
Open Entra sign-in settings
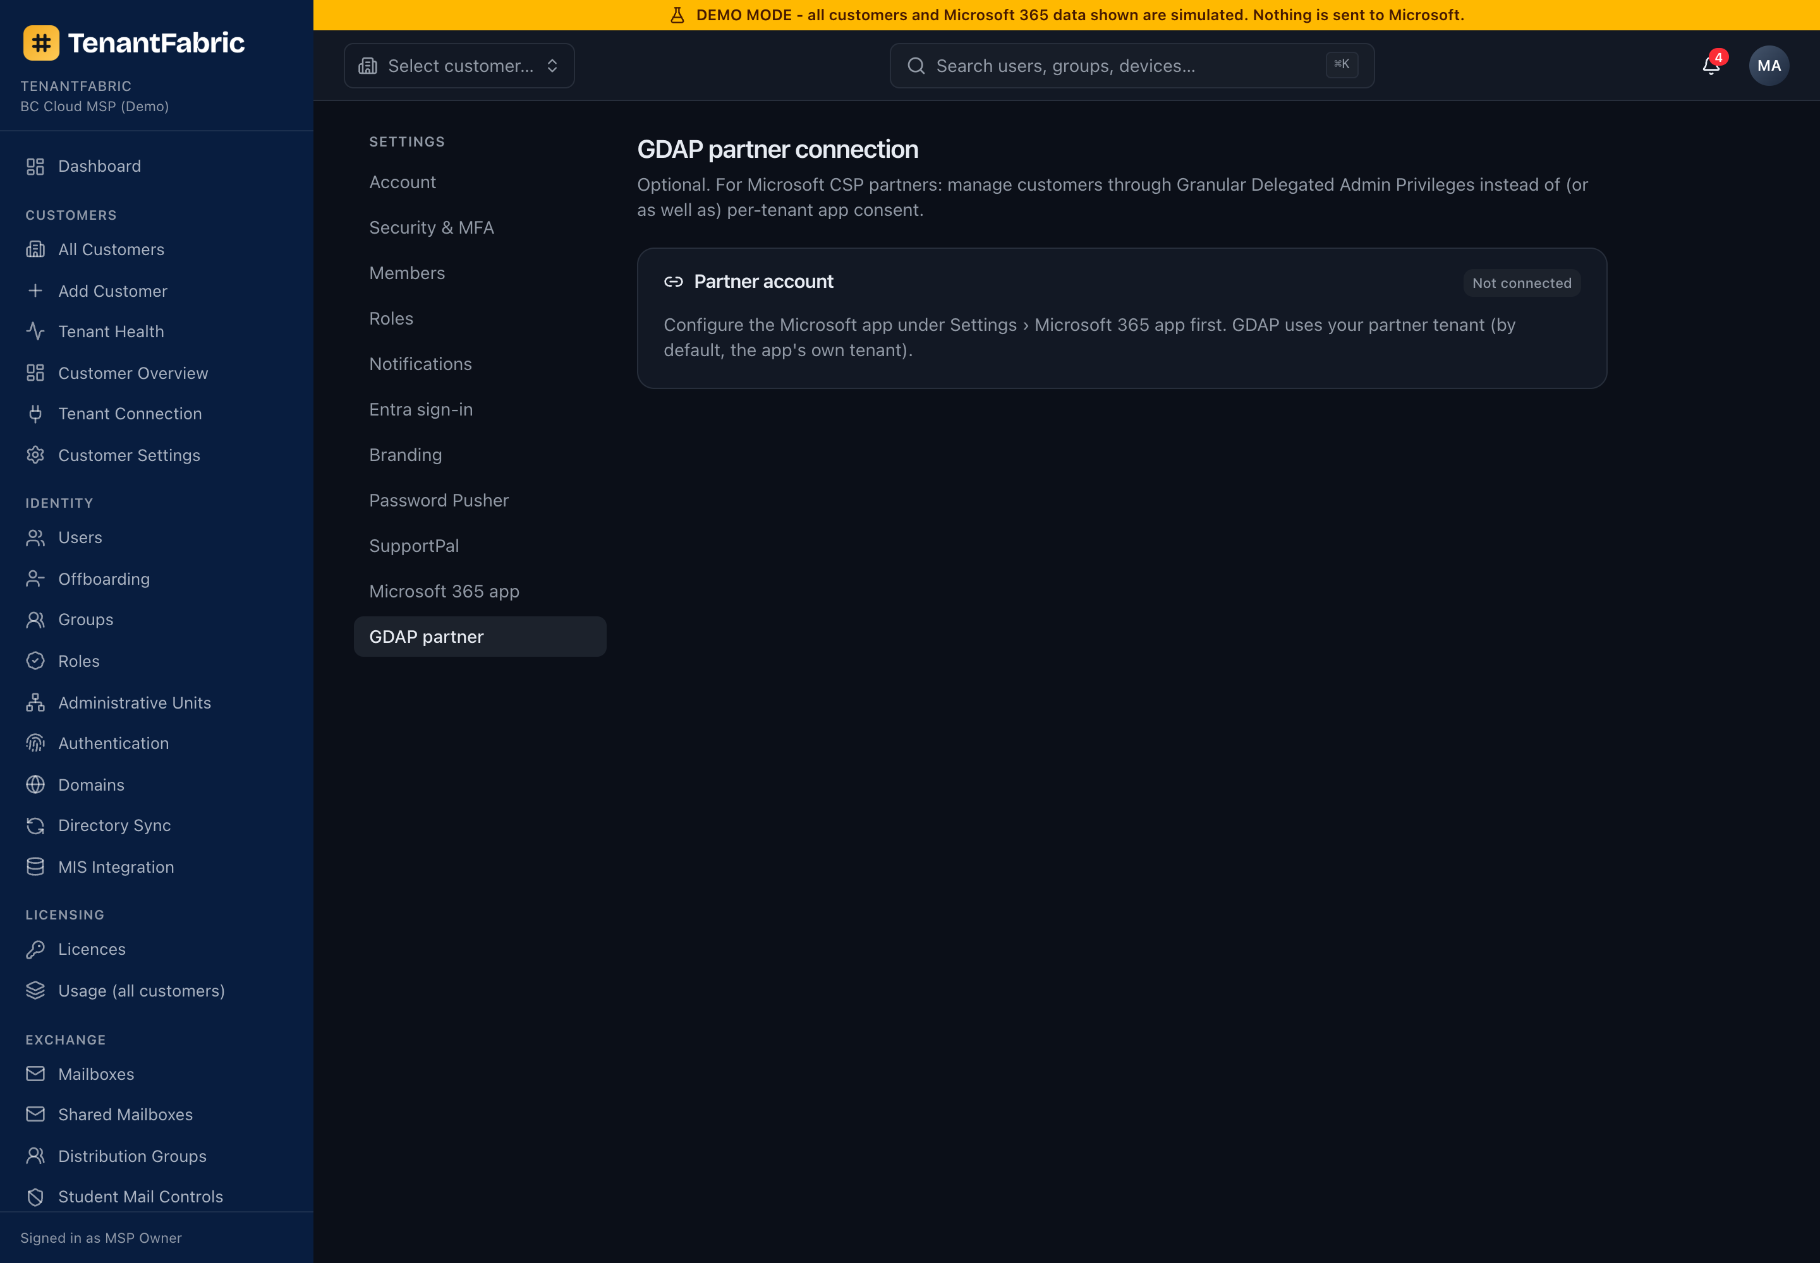(480, 409)
